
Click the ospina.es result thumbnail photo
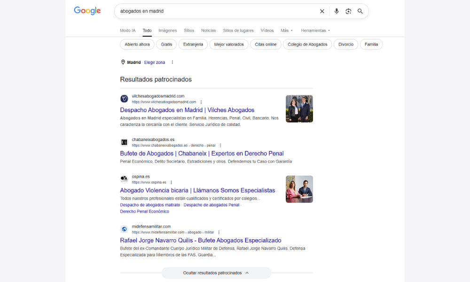click(299, 189)
